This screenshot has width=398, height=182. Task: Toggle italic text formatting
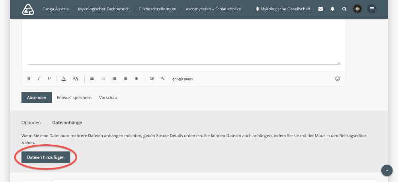coord(39,79)
